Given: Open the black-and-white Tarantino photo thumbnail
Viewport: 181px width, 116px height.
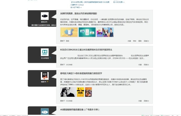Looking at the screenshot, I should 67,91.
